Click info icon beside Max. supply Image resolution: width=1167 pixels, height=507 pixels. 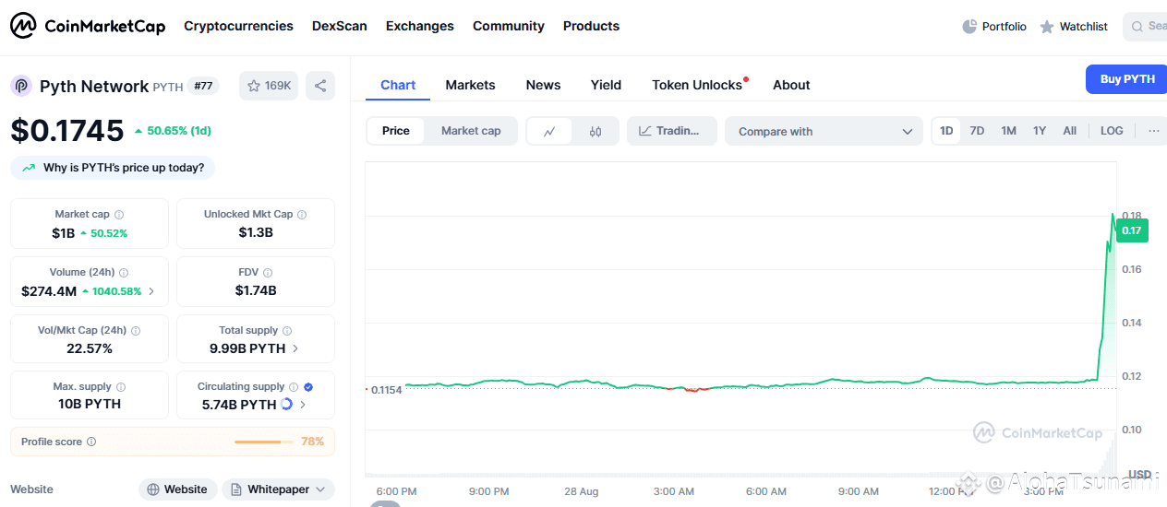(121, 387)
